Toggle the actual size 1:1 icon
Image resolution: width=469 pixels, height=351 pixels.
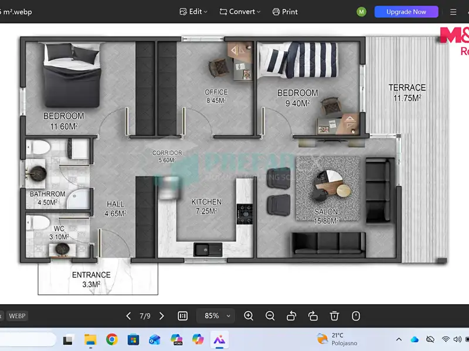click(x=182, y=316)
